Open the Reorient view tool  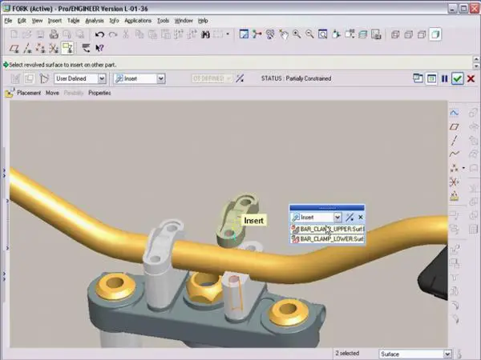point(336,34)
